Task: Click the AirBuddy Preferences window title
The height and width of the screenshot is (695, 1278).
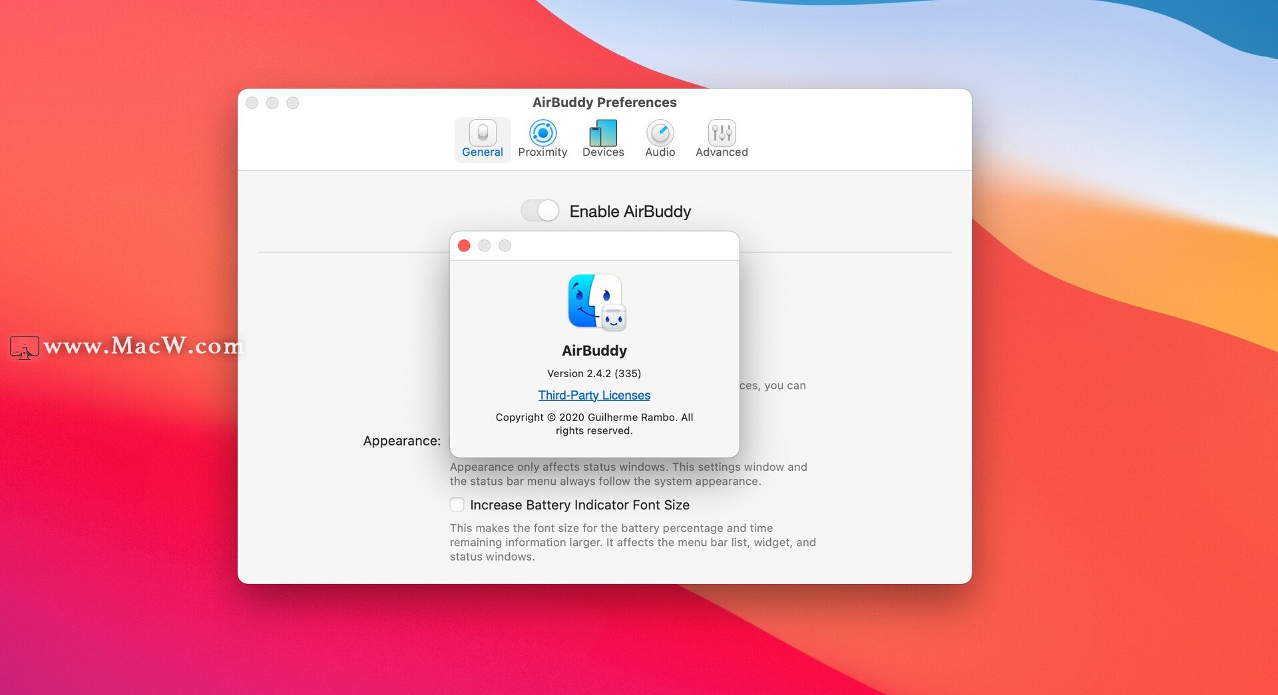Action: (x=604, y=102)
